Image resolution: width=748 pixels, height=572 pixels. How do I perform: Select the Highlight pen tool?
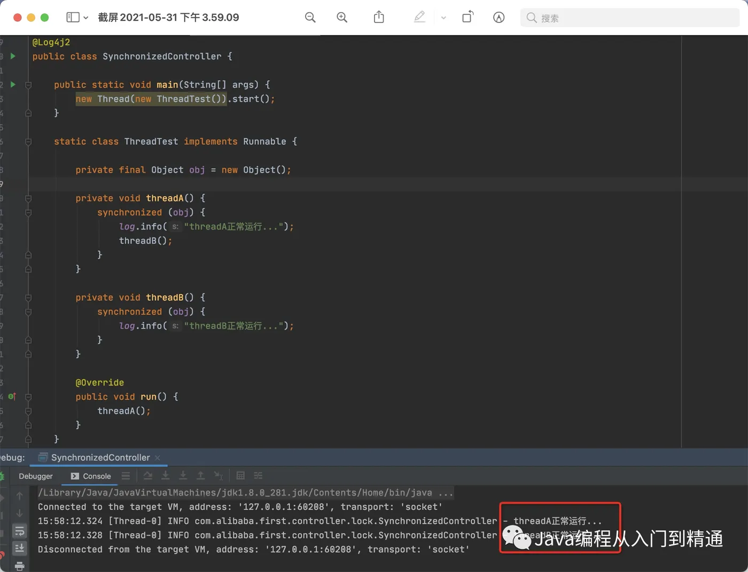tap(419, 17)
